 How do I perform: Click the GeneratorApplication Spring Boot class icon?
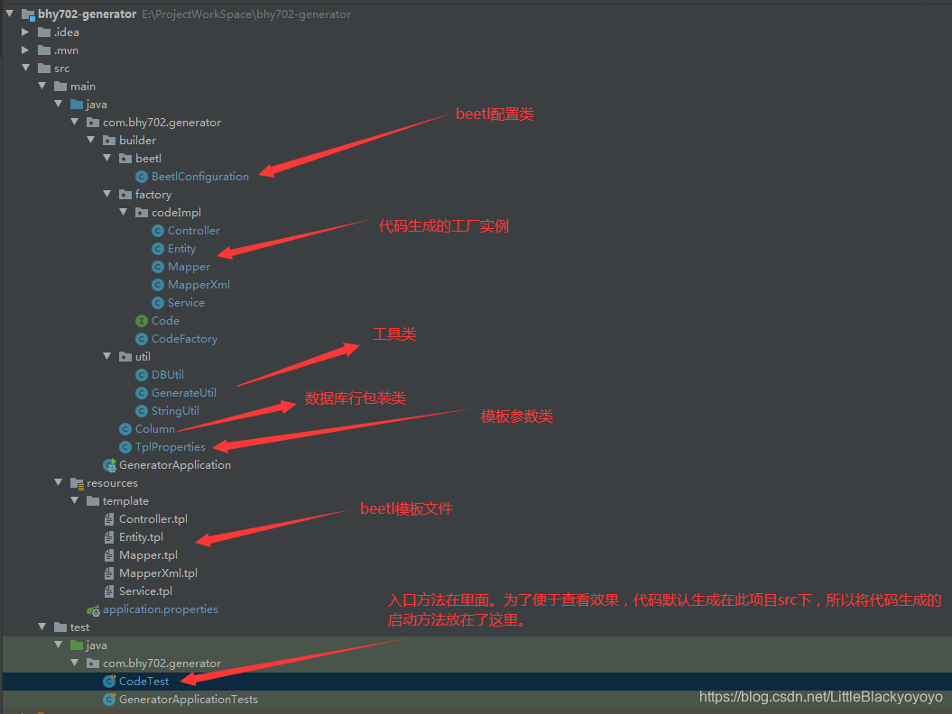(x=109, y=465)
